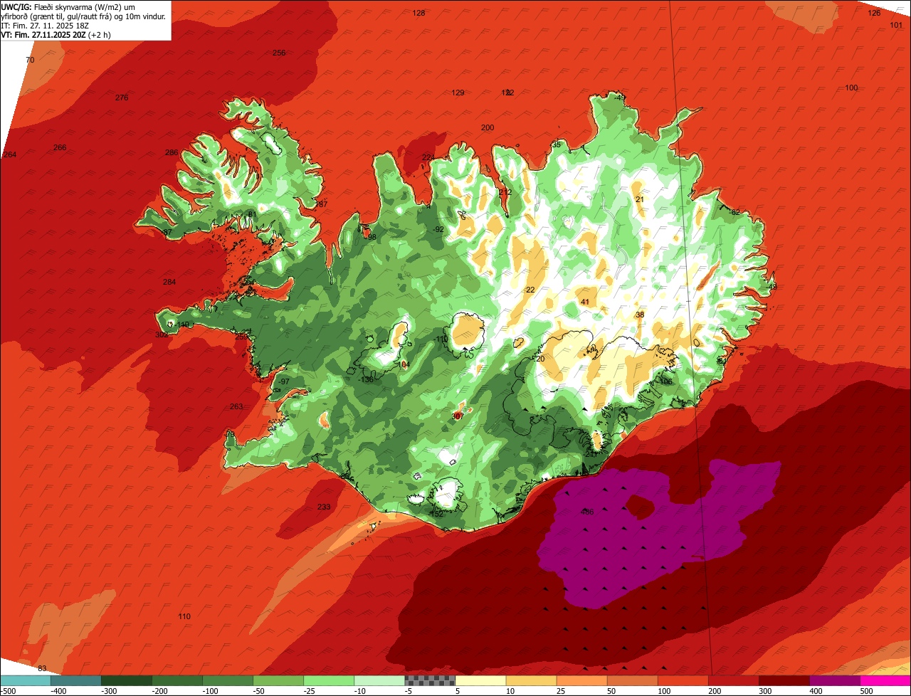Click the map value 83 near the legend
Screen dimensions: 911x696
(x=42, y=668)
